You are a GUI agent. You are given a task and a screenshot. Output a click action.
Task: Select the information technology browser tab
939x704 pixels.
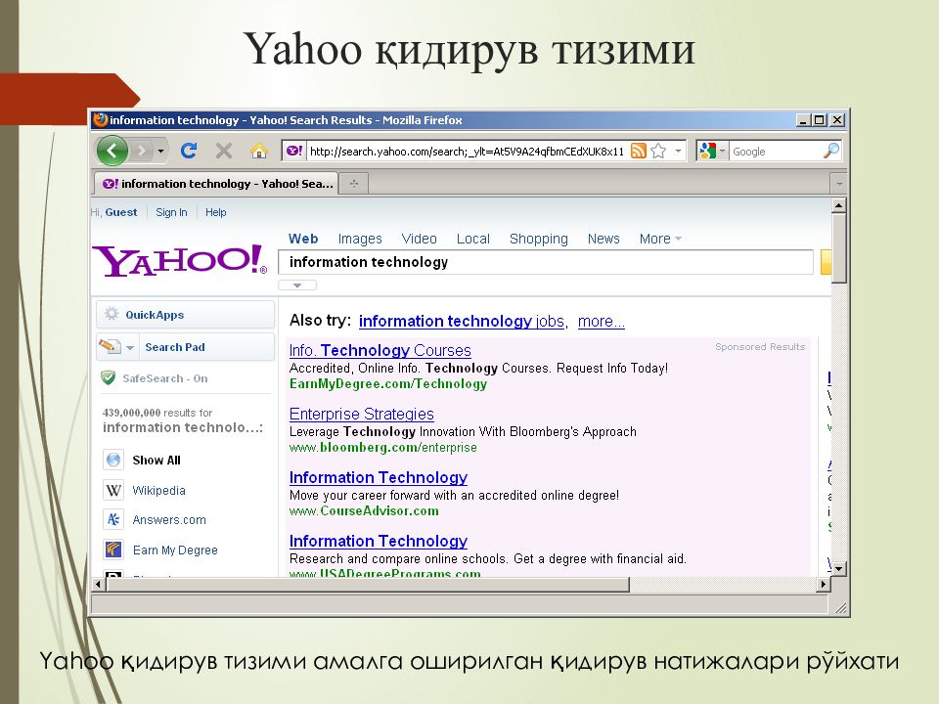[215, 183]
